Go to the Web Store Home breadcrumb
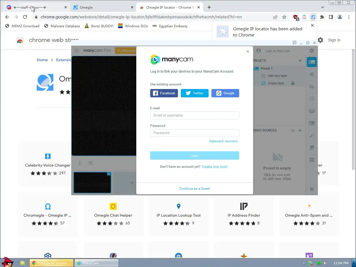 [42, 60]
